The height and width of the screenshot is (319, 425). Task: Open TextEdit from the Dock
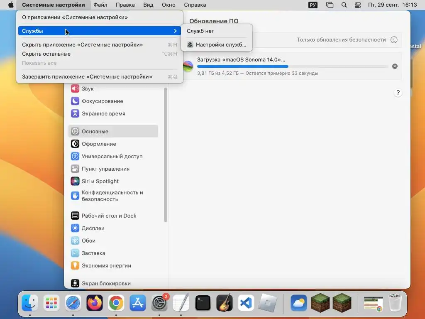pyautogui.click(x=181, y=303)
